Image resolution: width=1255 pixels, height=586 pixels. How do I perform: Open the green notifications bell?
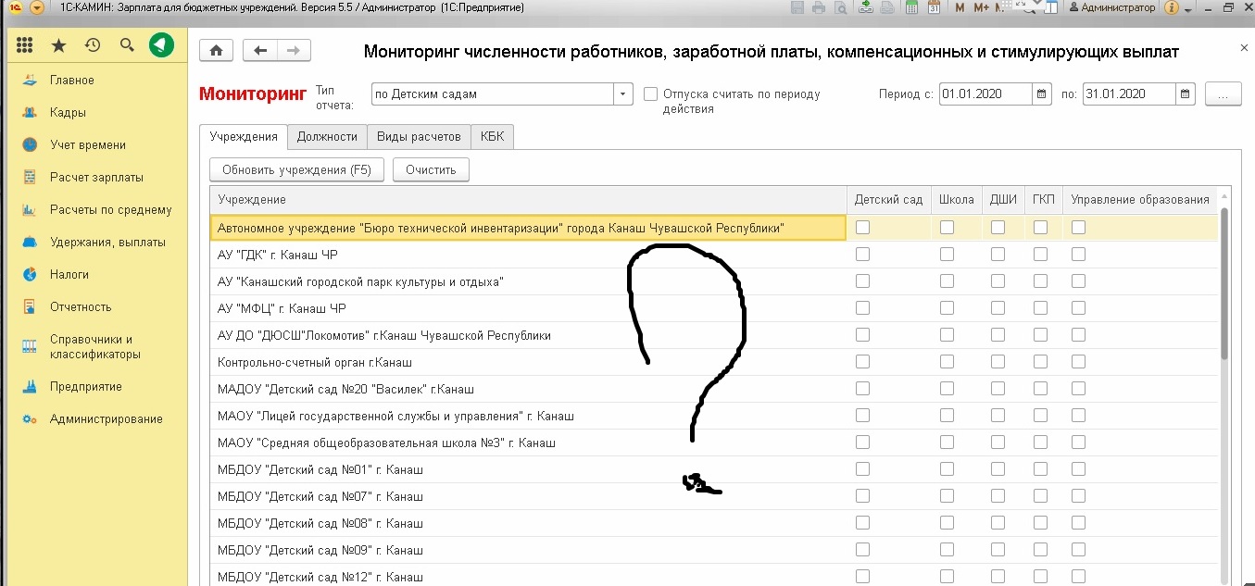[x=161, y=45]
